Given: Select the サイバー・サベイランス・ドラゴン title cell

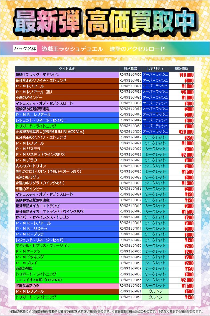Looking at the screenshot, I should [67, 217].
